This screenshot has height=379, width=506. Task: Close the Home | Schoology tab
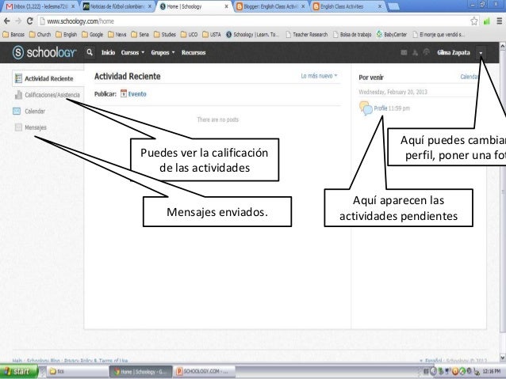226,6
